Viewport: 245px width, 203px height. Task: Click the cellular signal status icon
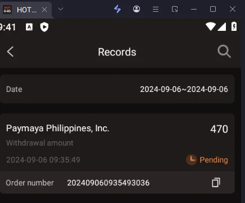click(x=222, y=27)
